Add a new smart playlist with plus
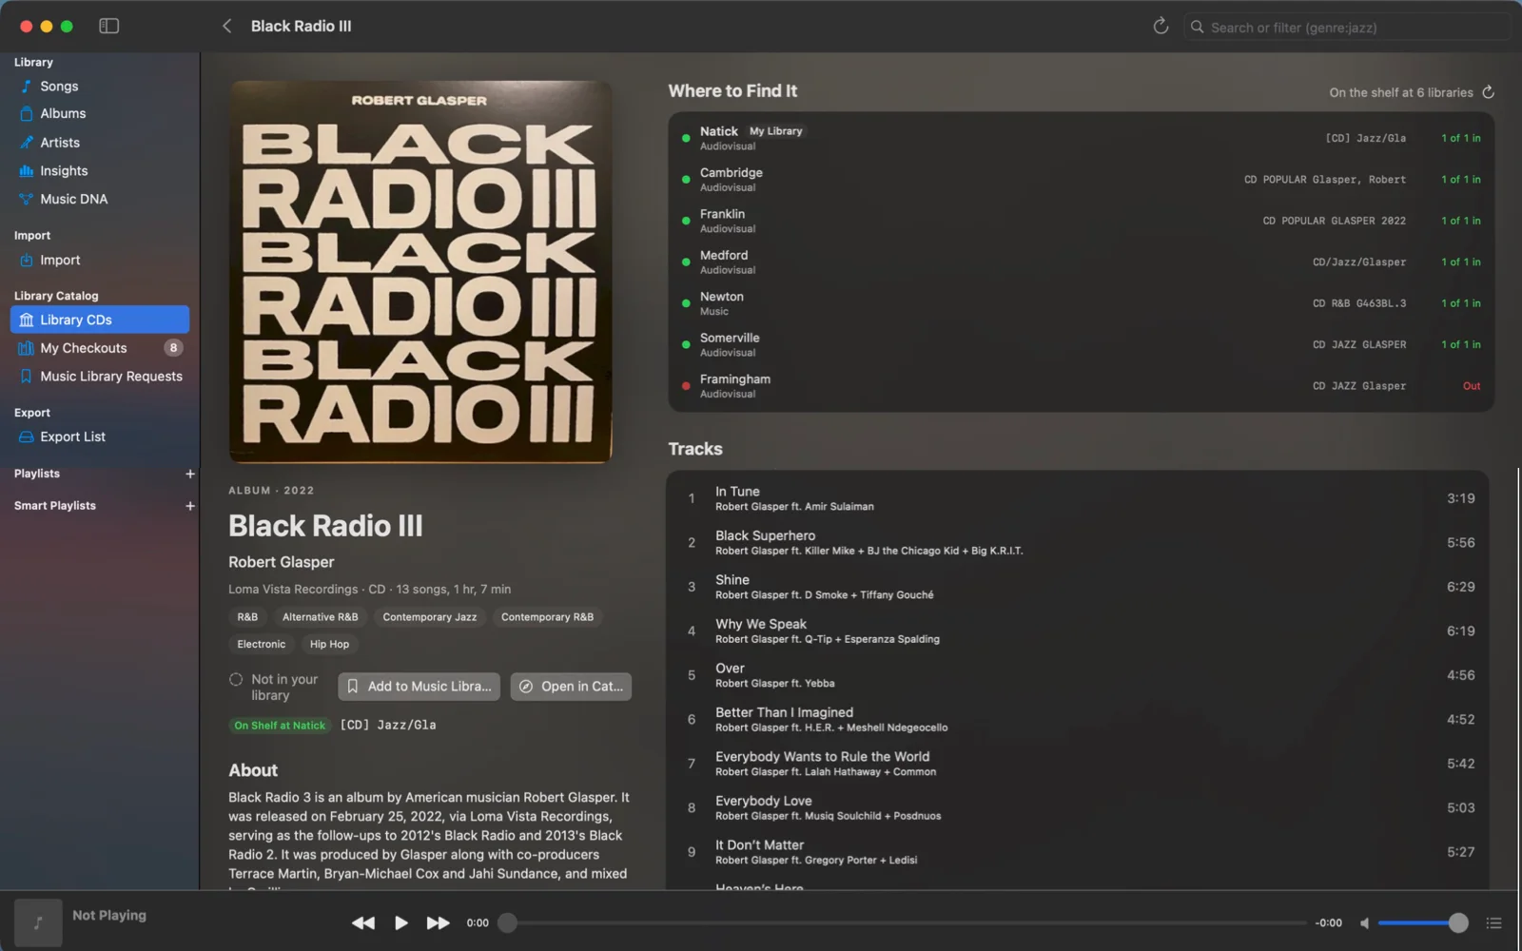The height and width of the screenshot is (951, 1522). (x=190, y=506)
